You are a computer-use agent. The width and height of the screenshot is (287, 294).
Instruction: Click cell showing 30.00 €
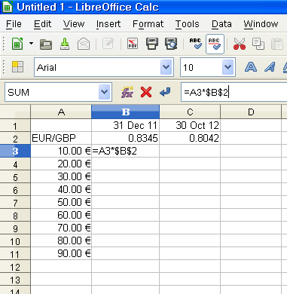[x=61, y=176]
